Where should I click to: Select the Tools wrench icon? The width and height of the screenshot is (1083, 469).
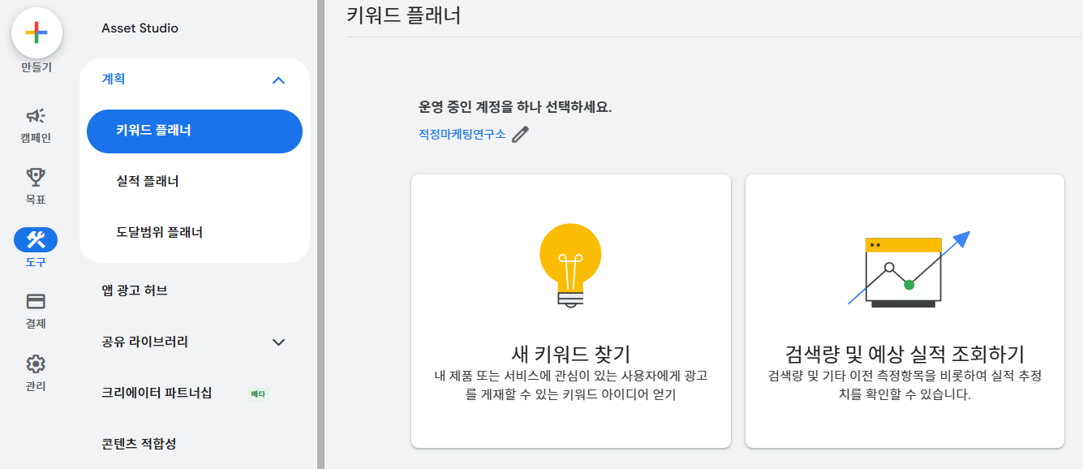tap(36, 239)
